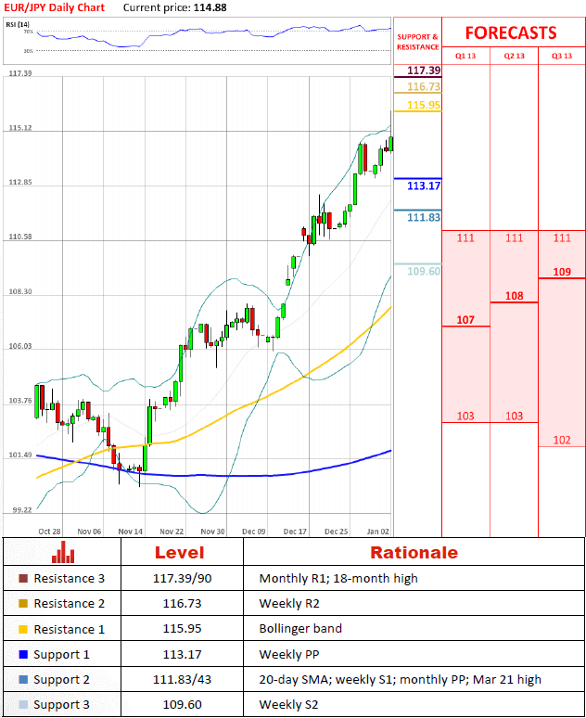The width and height of the screenshot is (586, 718).
Task: Click the Q3 13 low forecast 102
Action: (562, 440)
